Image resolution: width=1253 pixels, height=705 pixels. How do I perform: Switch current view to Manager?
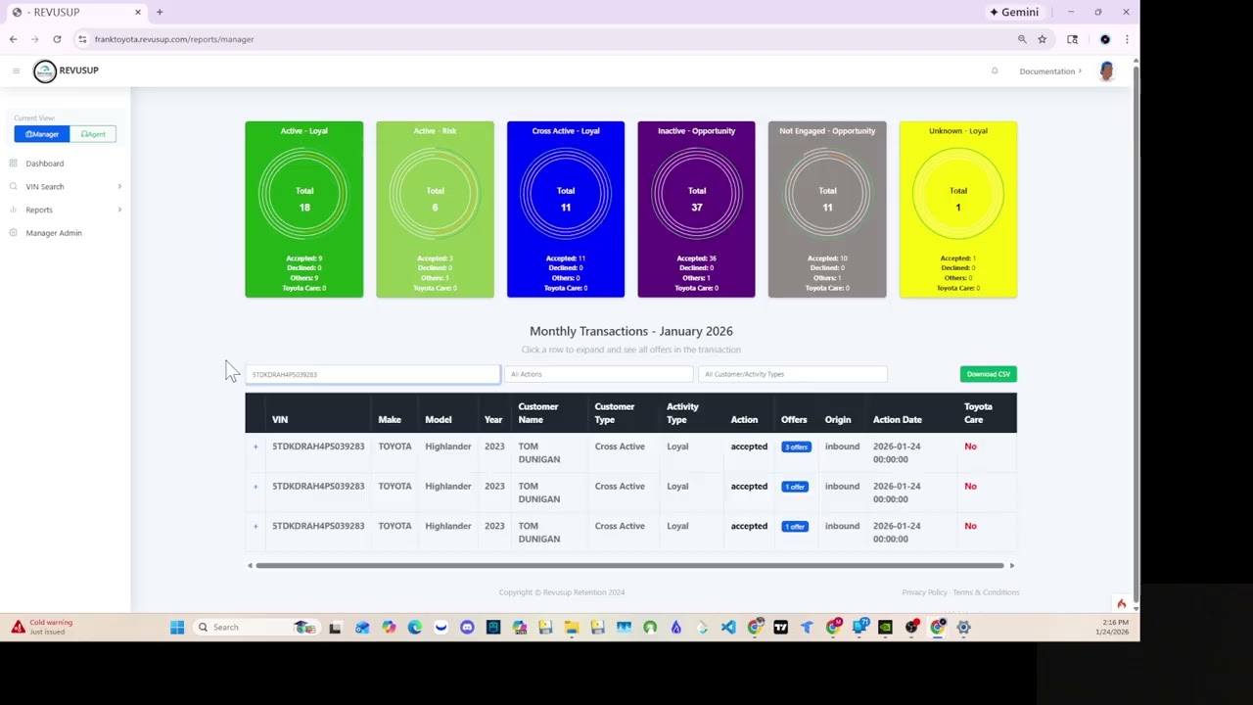coord(42,134)
